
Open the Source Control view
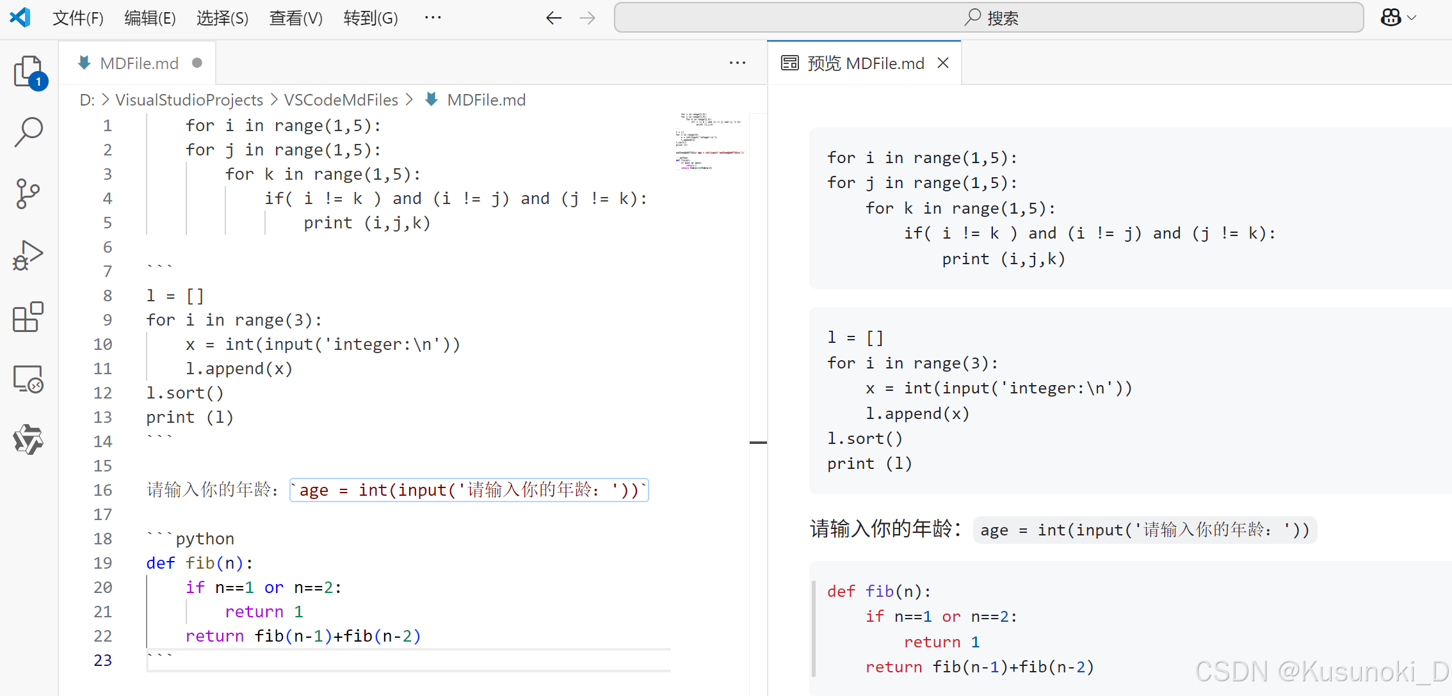(28, 193)
